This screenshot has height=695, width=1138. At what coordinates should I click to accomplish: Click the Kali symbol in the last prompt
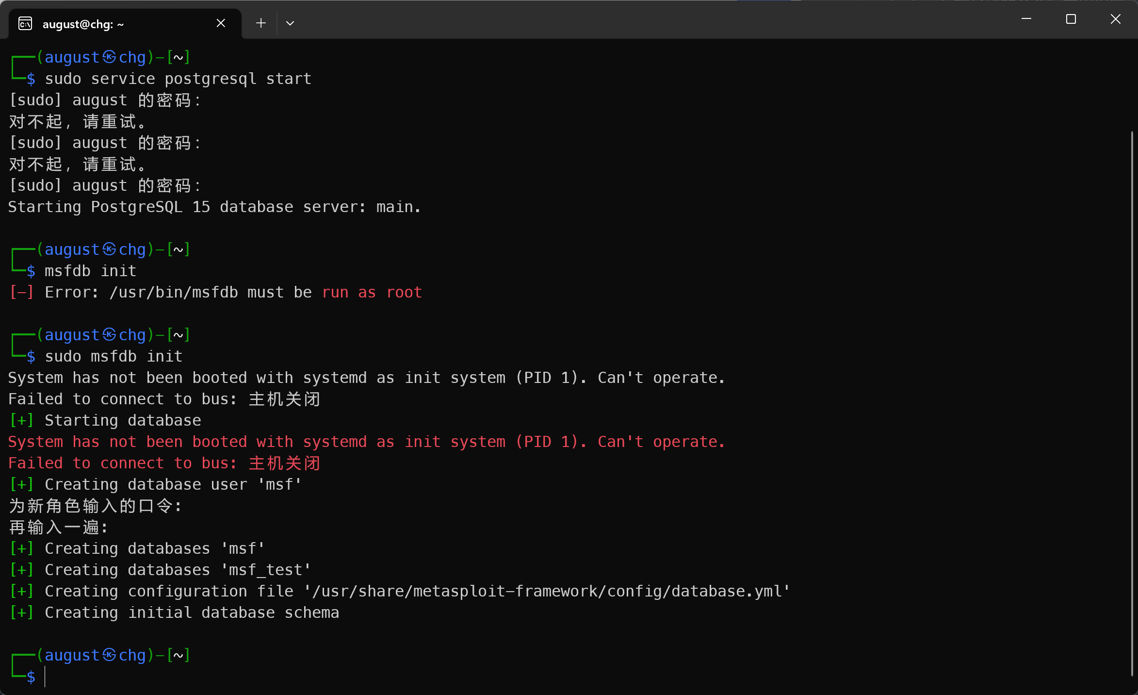[x=109, y=655]
